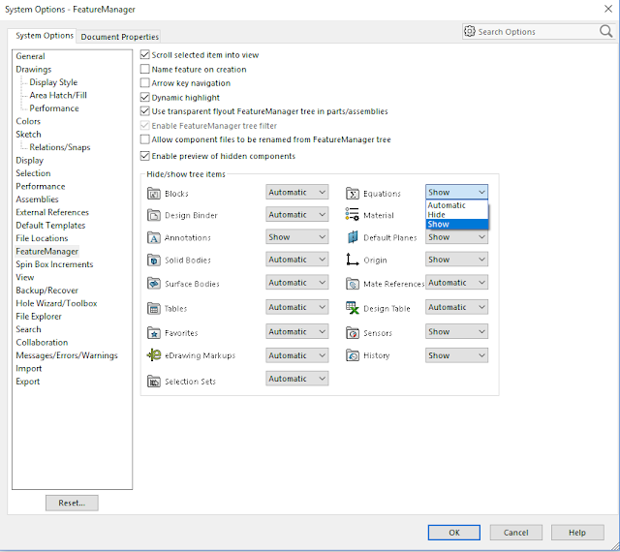Select Messages/Errors/Warnings category
Viewport: 620px width, 552px height.
tap(67, 355)
